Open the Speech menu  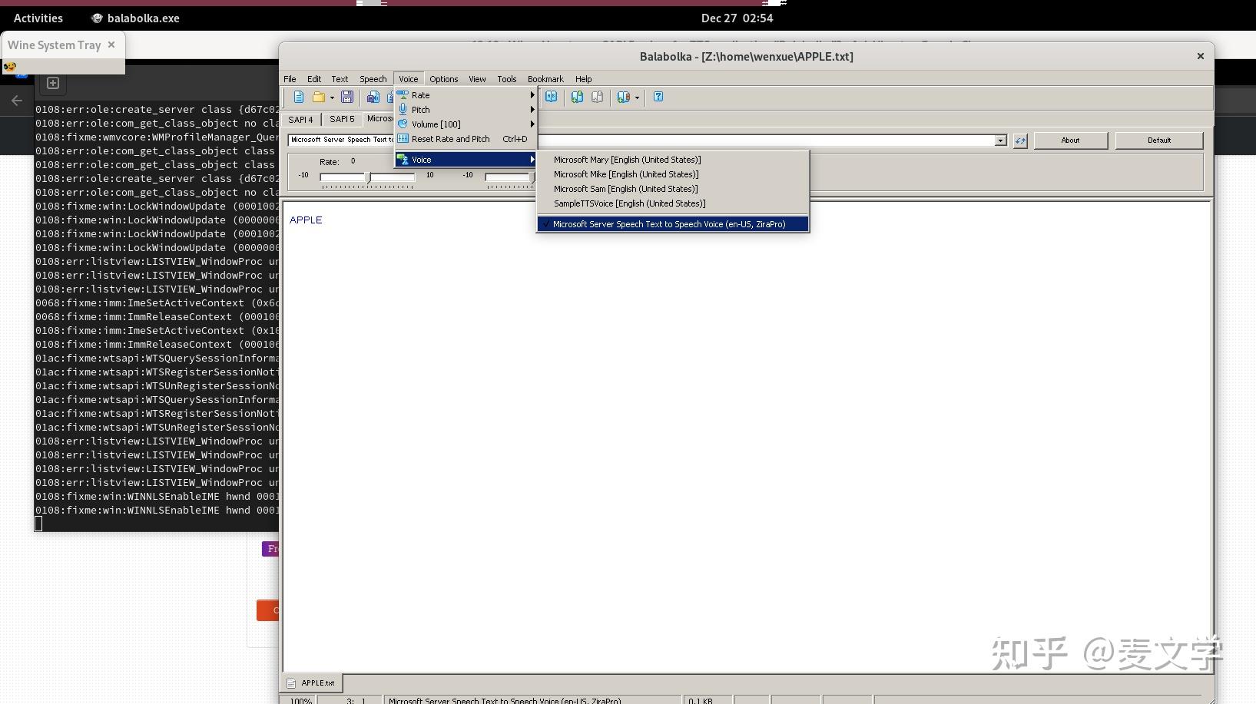coord(373,79)
